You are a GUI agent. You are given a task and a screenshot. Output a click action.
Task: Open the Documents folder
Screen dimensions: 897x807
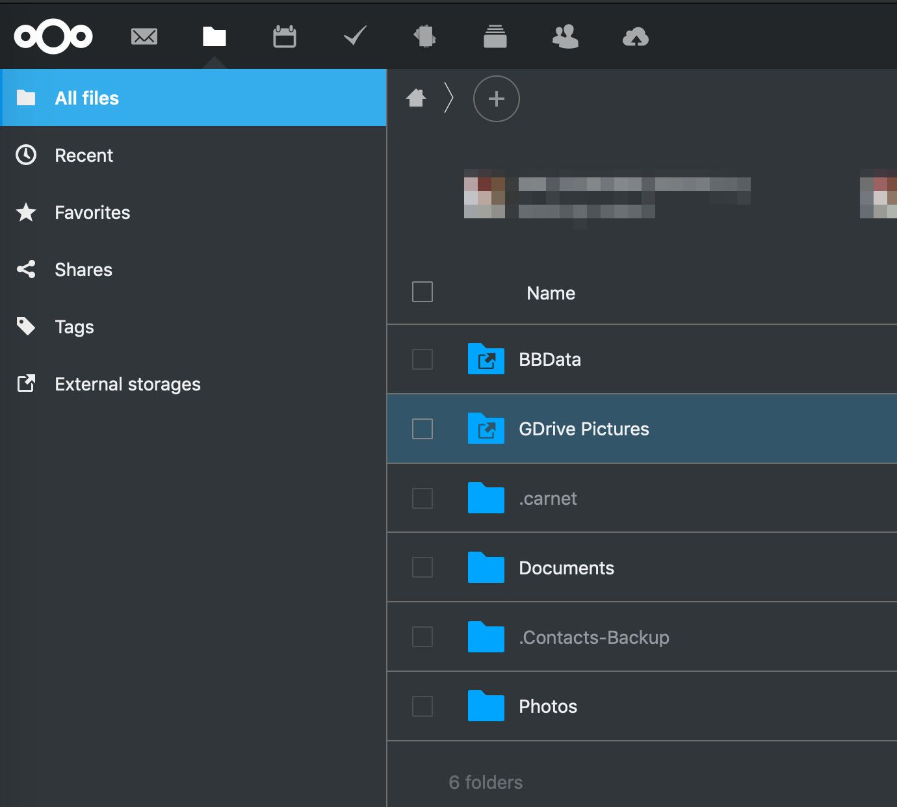pos(566,567)
